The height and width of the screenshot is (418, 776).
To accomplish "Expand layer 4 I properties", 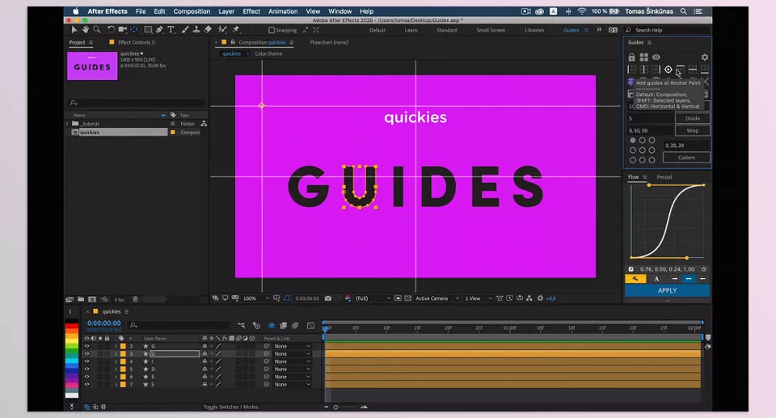I will pyautogui.click(x=116, y=361).
